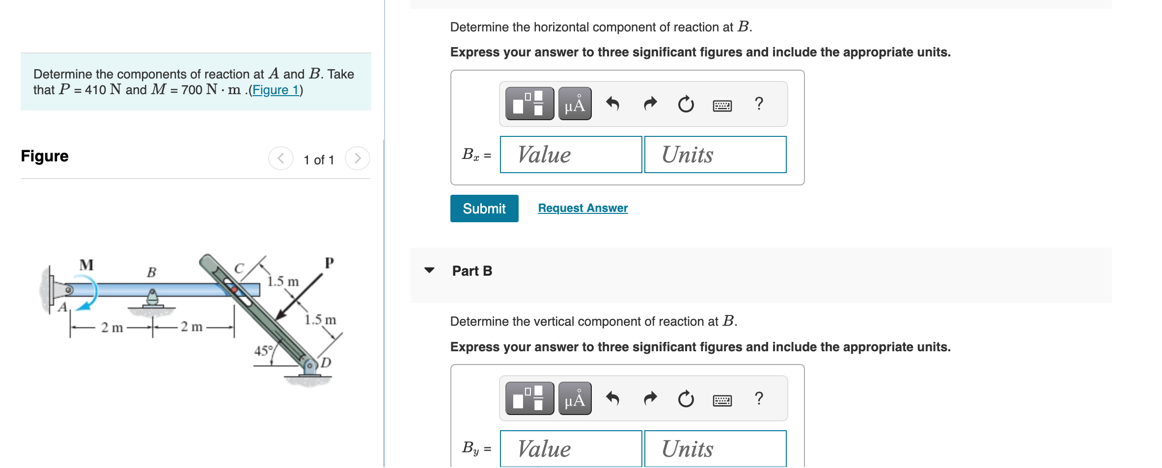Click the μÅ units icon for By answer
Viewport: 1162px width, 468px height.
(574, 398)
